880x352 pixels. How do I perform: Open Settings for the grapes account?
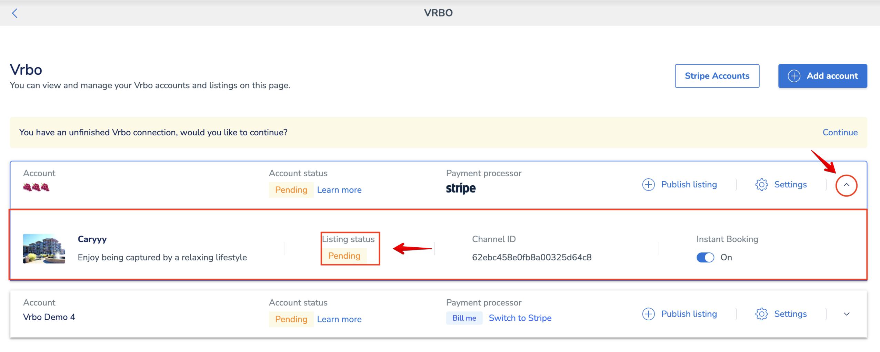pos(781,185)
